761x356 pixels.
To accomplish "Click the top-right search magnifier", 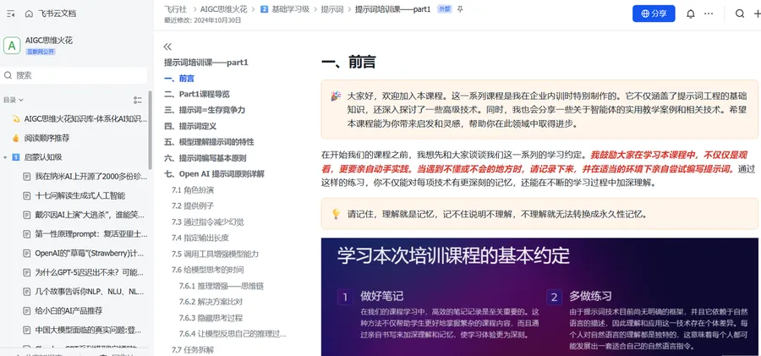I will [740, 14].
